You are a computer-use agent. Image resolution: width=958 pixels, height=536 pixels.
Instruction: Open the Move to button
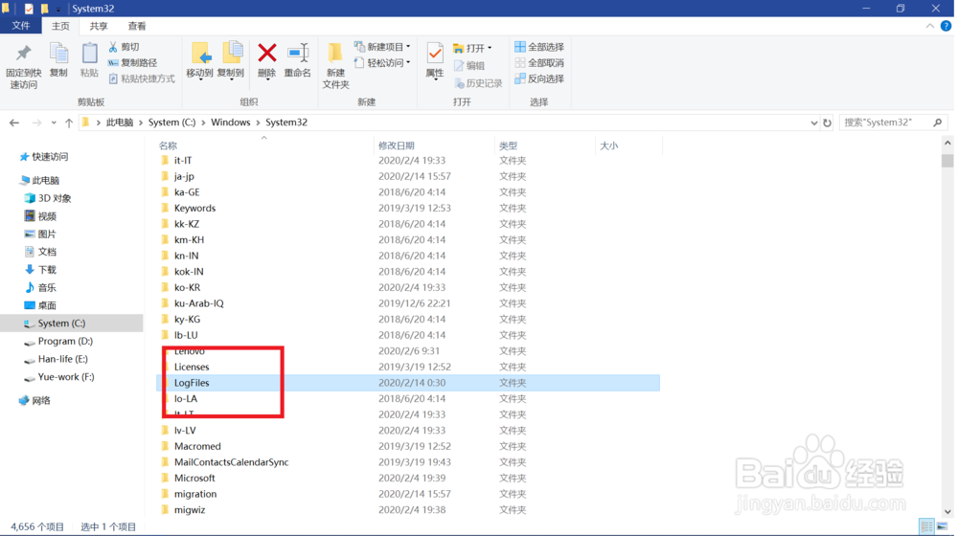point(200,60)
